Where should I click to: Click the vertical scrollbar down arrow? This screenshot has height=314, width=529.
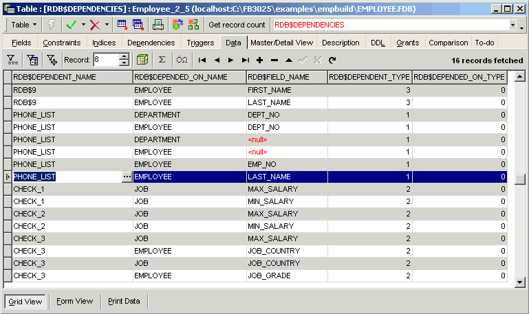coord(519,282)
